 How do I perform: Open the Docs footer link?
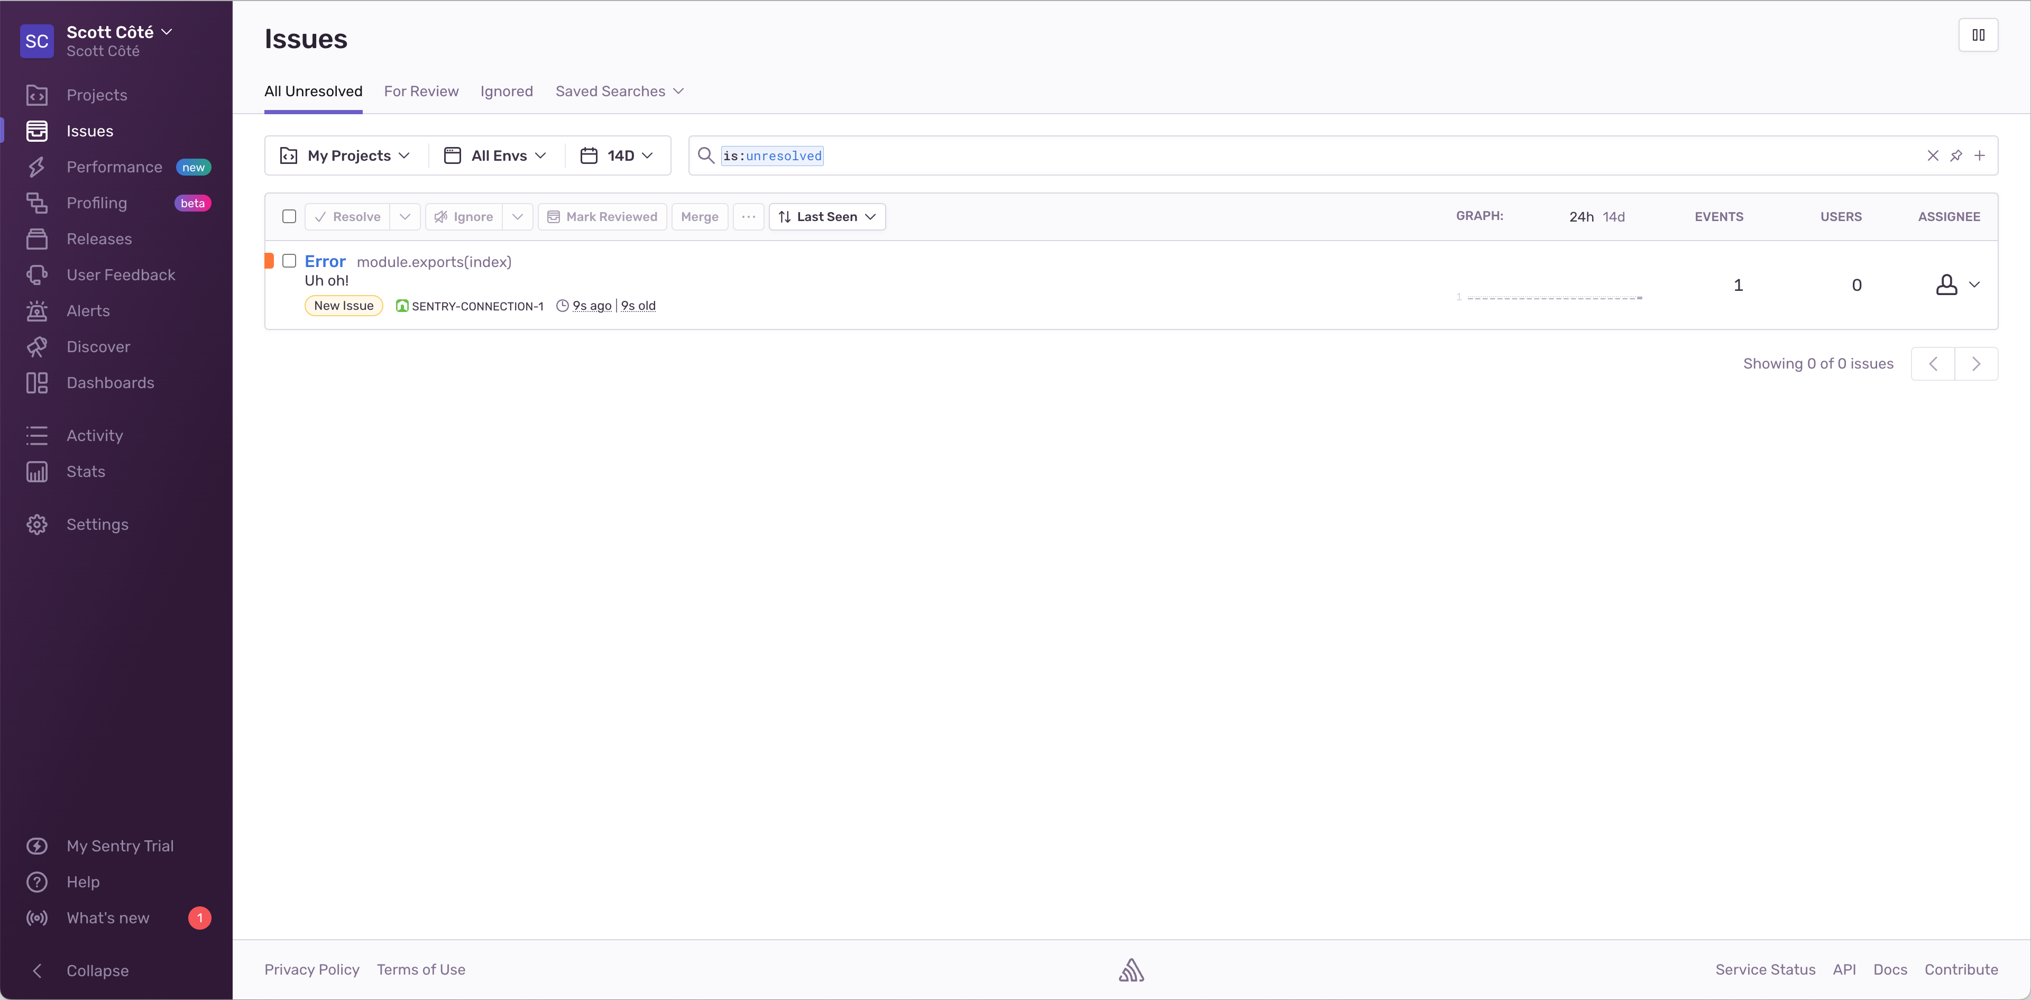pos(1890,970)
